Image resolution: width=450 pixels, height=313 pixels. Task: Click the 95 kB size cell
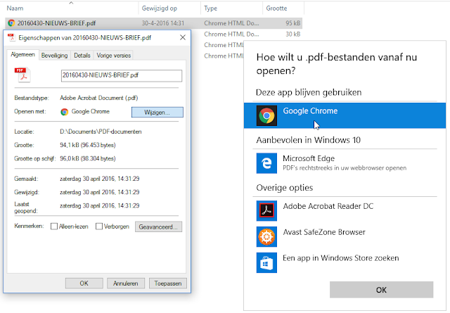point(292,23)
